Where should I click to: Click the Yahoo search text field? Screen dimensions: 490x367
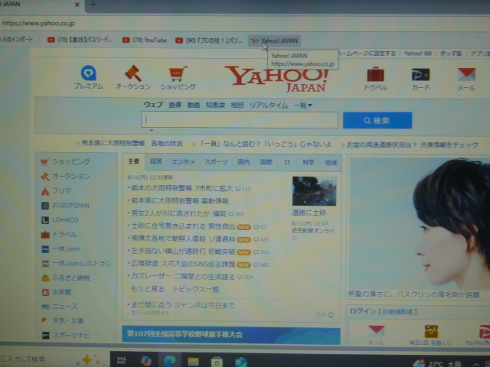pyautogui.click(x=240, y=120)
